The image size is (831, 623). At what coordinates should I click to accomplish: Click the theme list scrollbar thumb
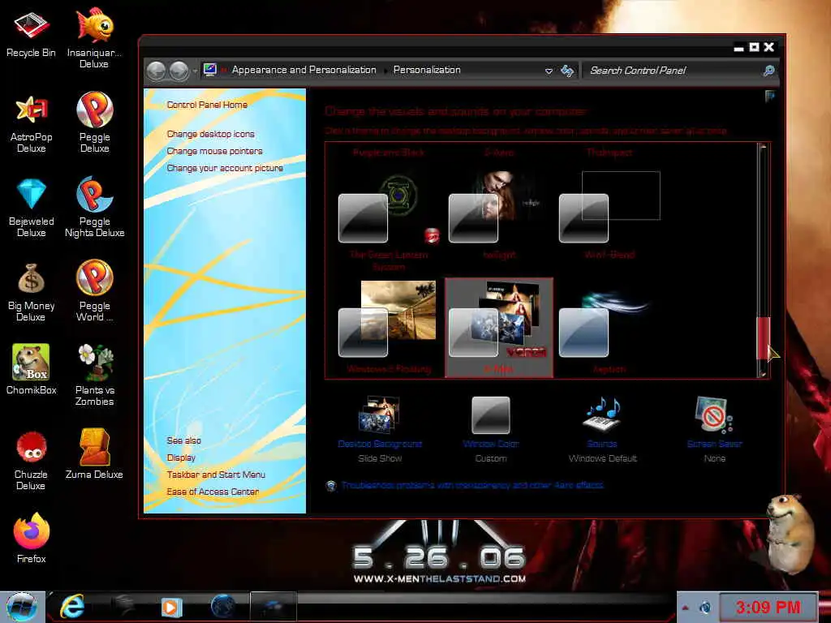[763, 338]
